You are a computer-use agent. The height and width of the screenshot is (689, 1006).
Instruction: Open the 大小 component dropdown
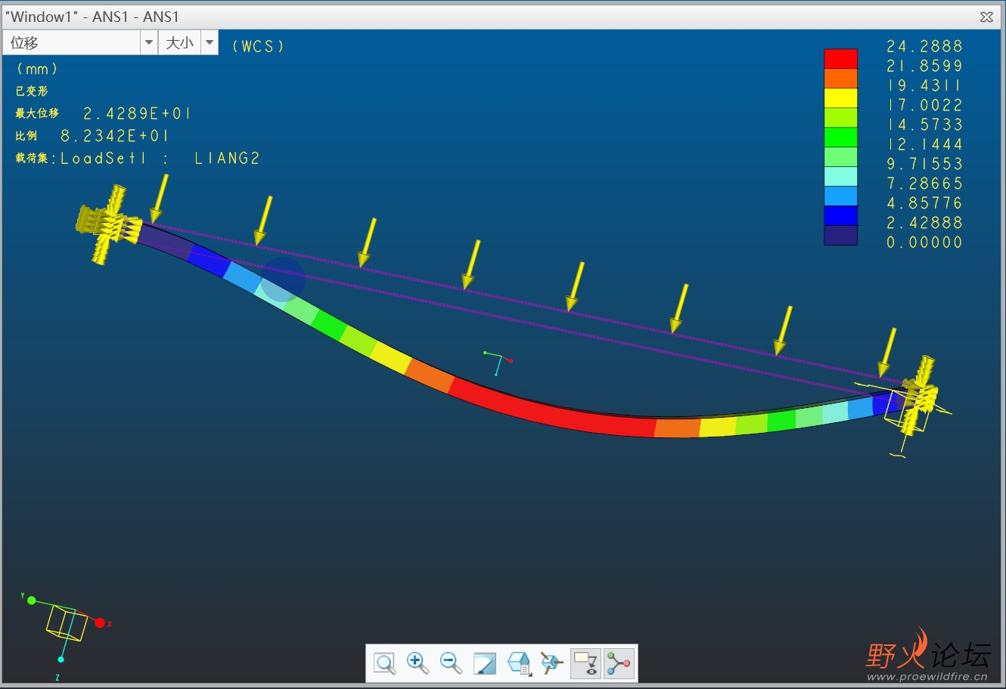[x=210, y=43]
